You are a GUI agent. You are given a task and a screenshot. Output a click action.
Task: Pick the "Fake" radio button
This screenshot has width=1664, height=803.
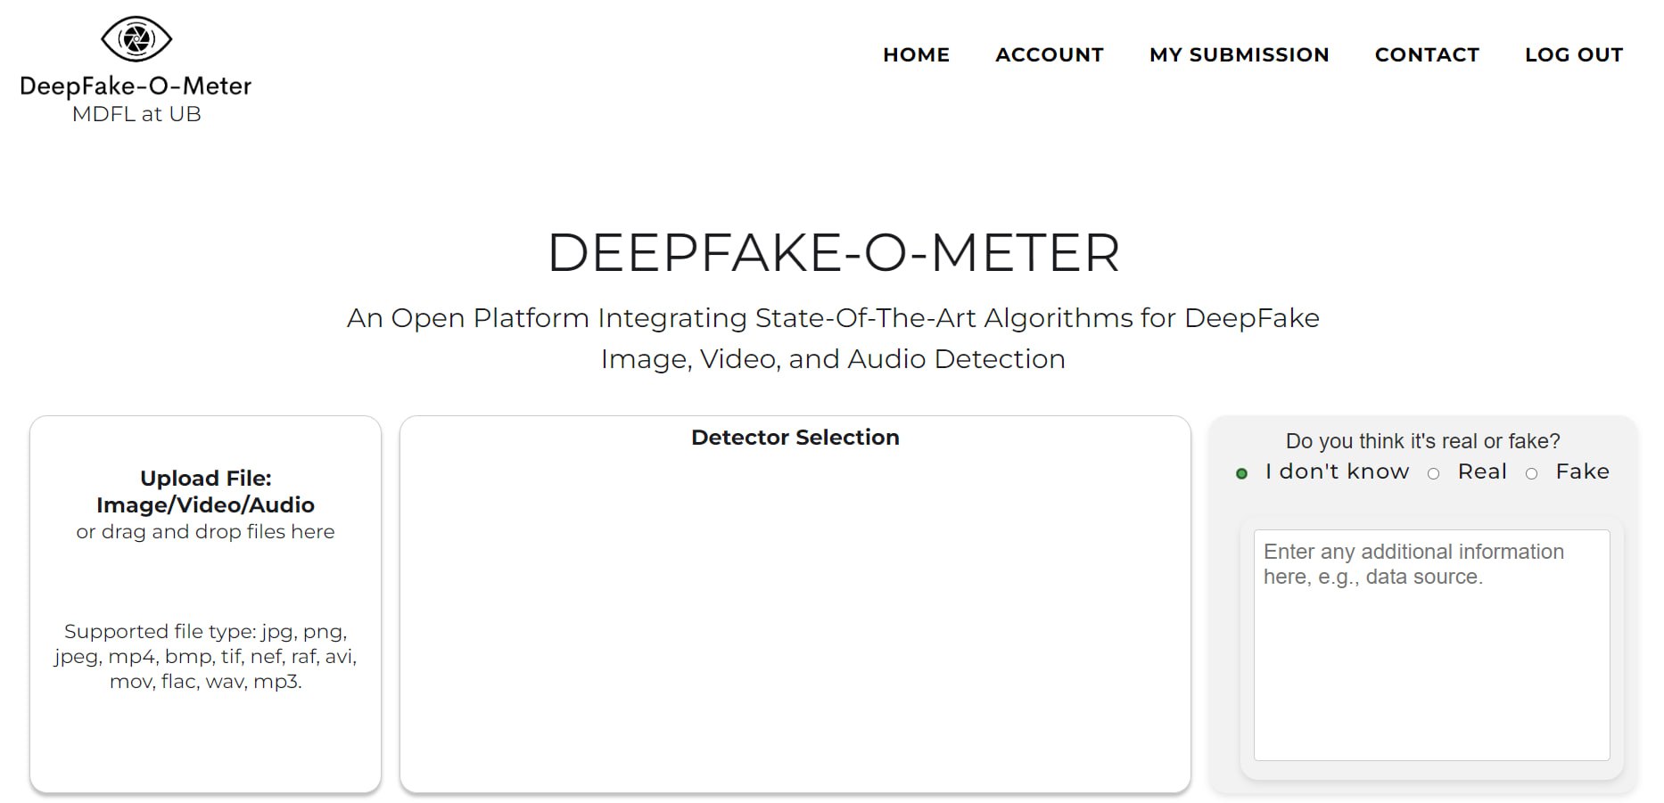(x=1531, y=473)
